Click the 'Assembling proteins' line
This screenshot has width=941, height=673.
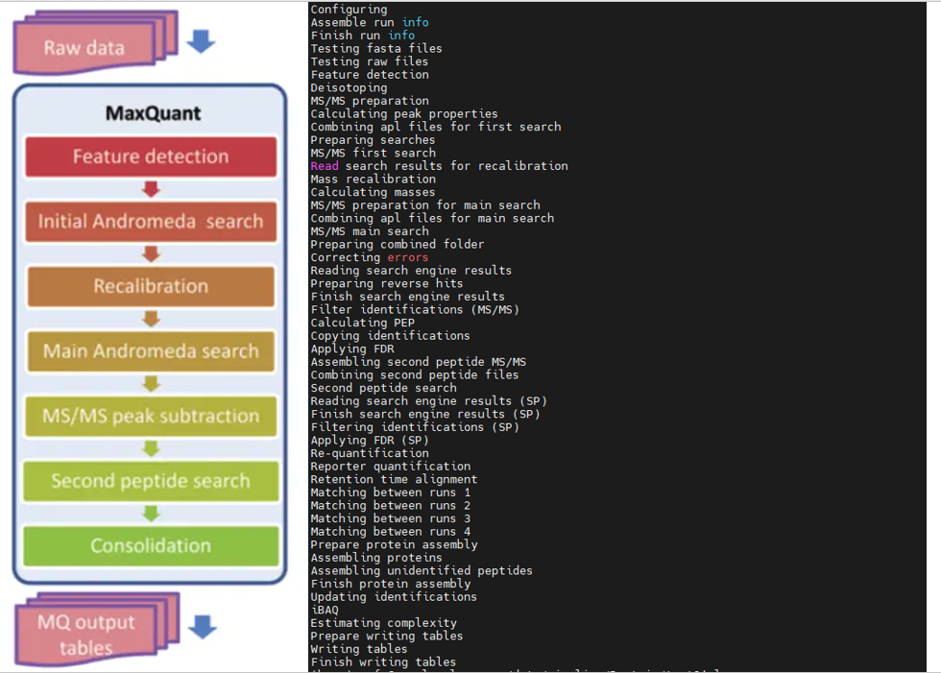(376, 558)
